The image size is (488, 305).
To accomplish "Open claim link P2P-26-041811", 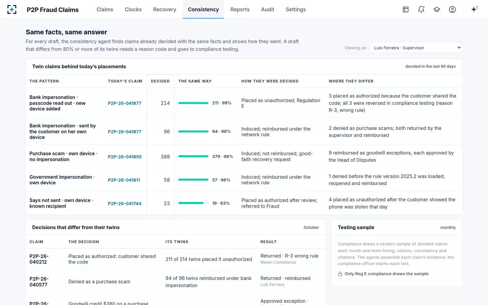I will pos(124,180).
